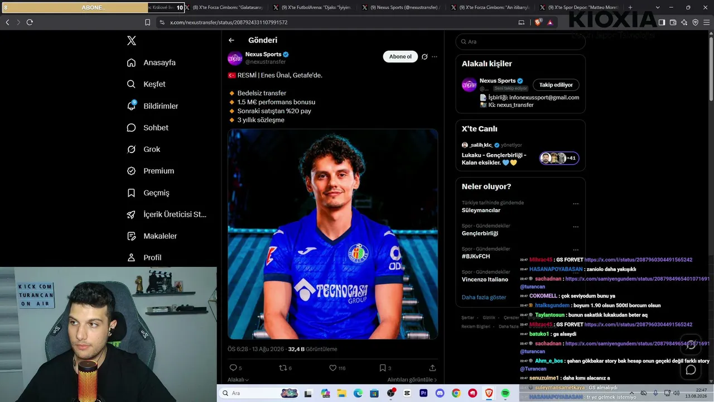Switch to the Forza Cimbom "Galatasaray" tab

tap(223, 7)
